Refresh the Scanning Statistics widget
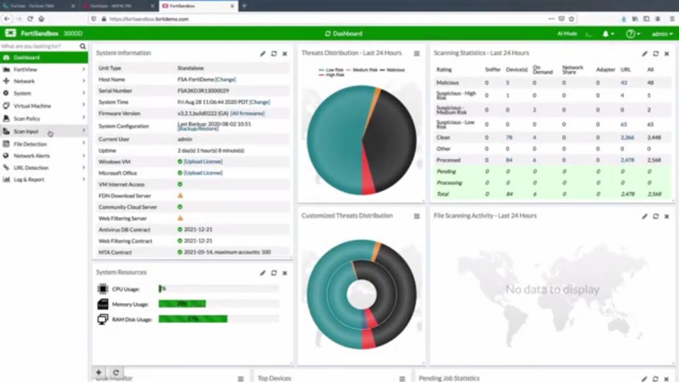This screenshot has width=679, height=382. pyautogui.click(x=656, y=54)
